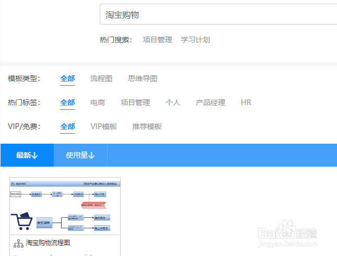This screenshot has height=256, width=337.
Task: Filter by 项目管理 in 热门标签 row
Action: 135,102
